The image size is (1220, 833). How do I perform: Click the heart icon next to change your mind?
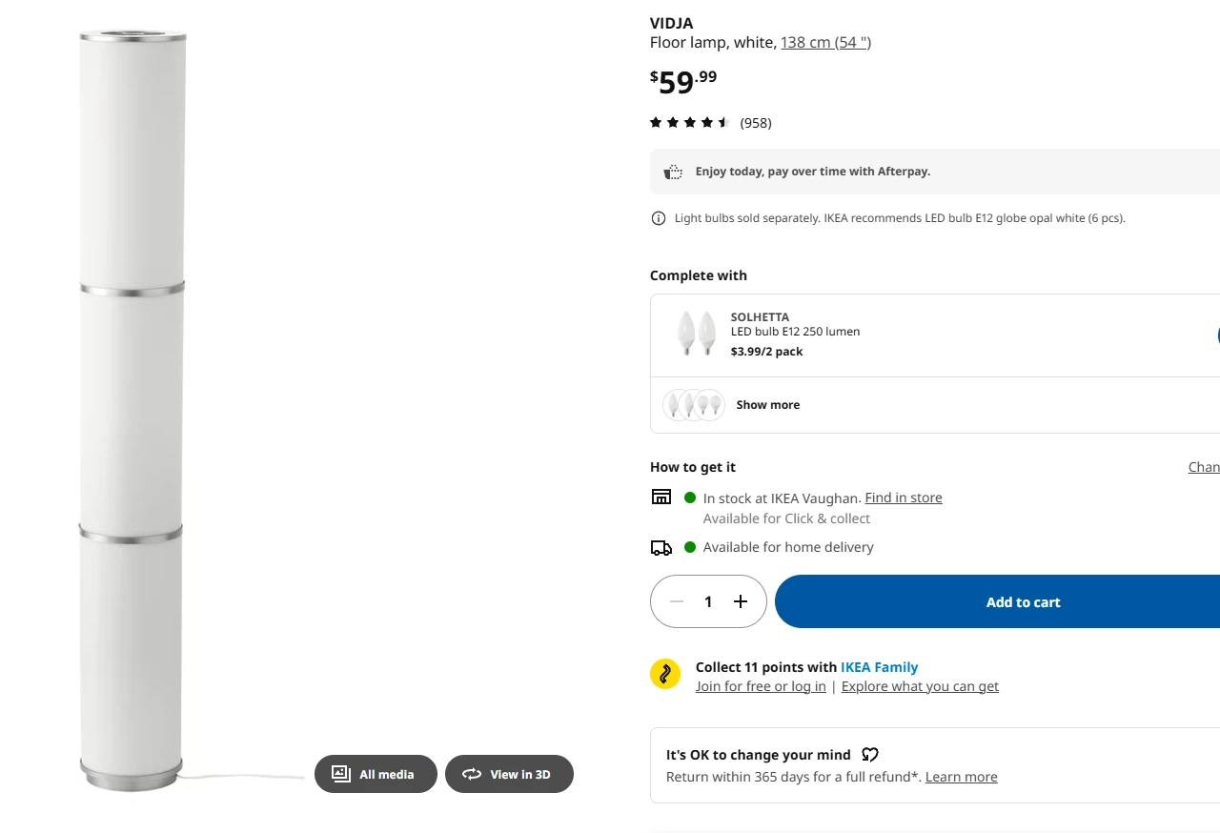869,755
